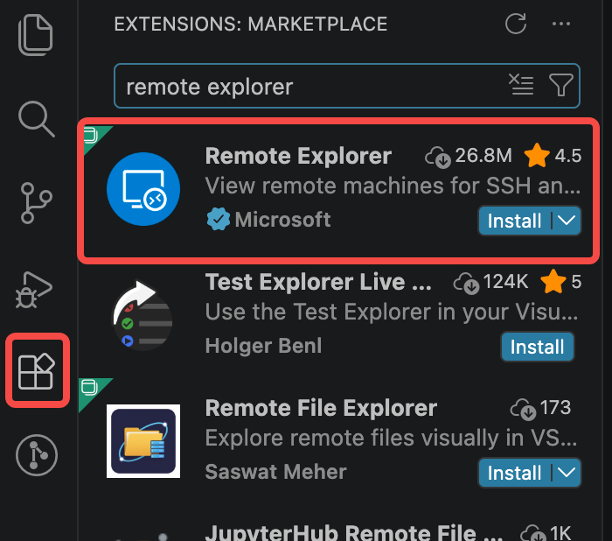The width and height of the screenshot is (612, 541).
Task: Open the Explorer files view
Action: coord(36,35)
